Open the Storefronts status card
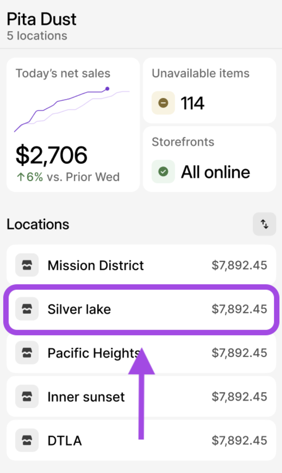Screen dimensions: 282x473 coord(209,159)
